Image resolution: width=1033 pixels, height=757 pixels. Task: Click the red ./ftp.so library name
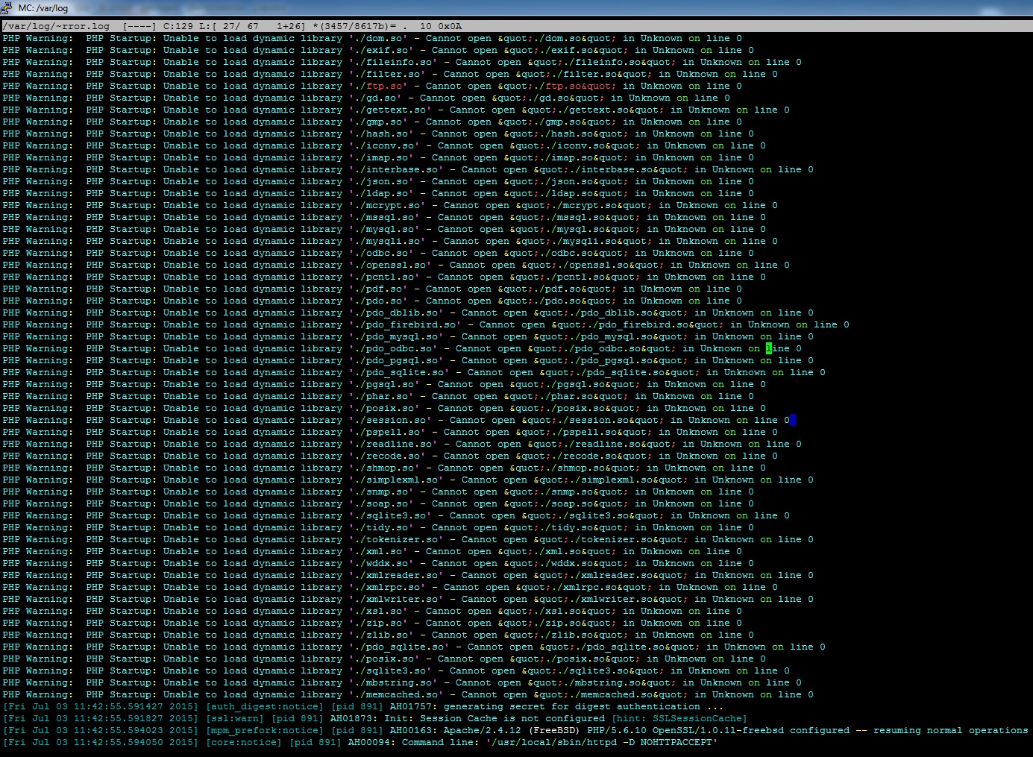coord(386,86)
